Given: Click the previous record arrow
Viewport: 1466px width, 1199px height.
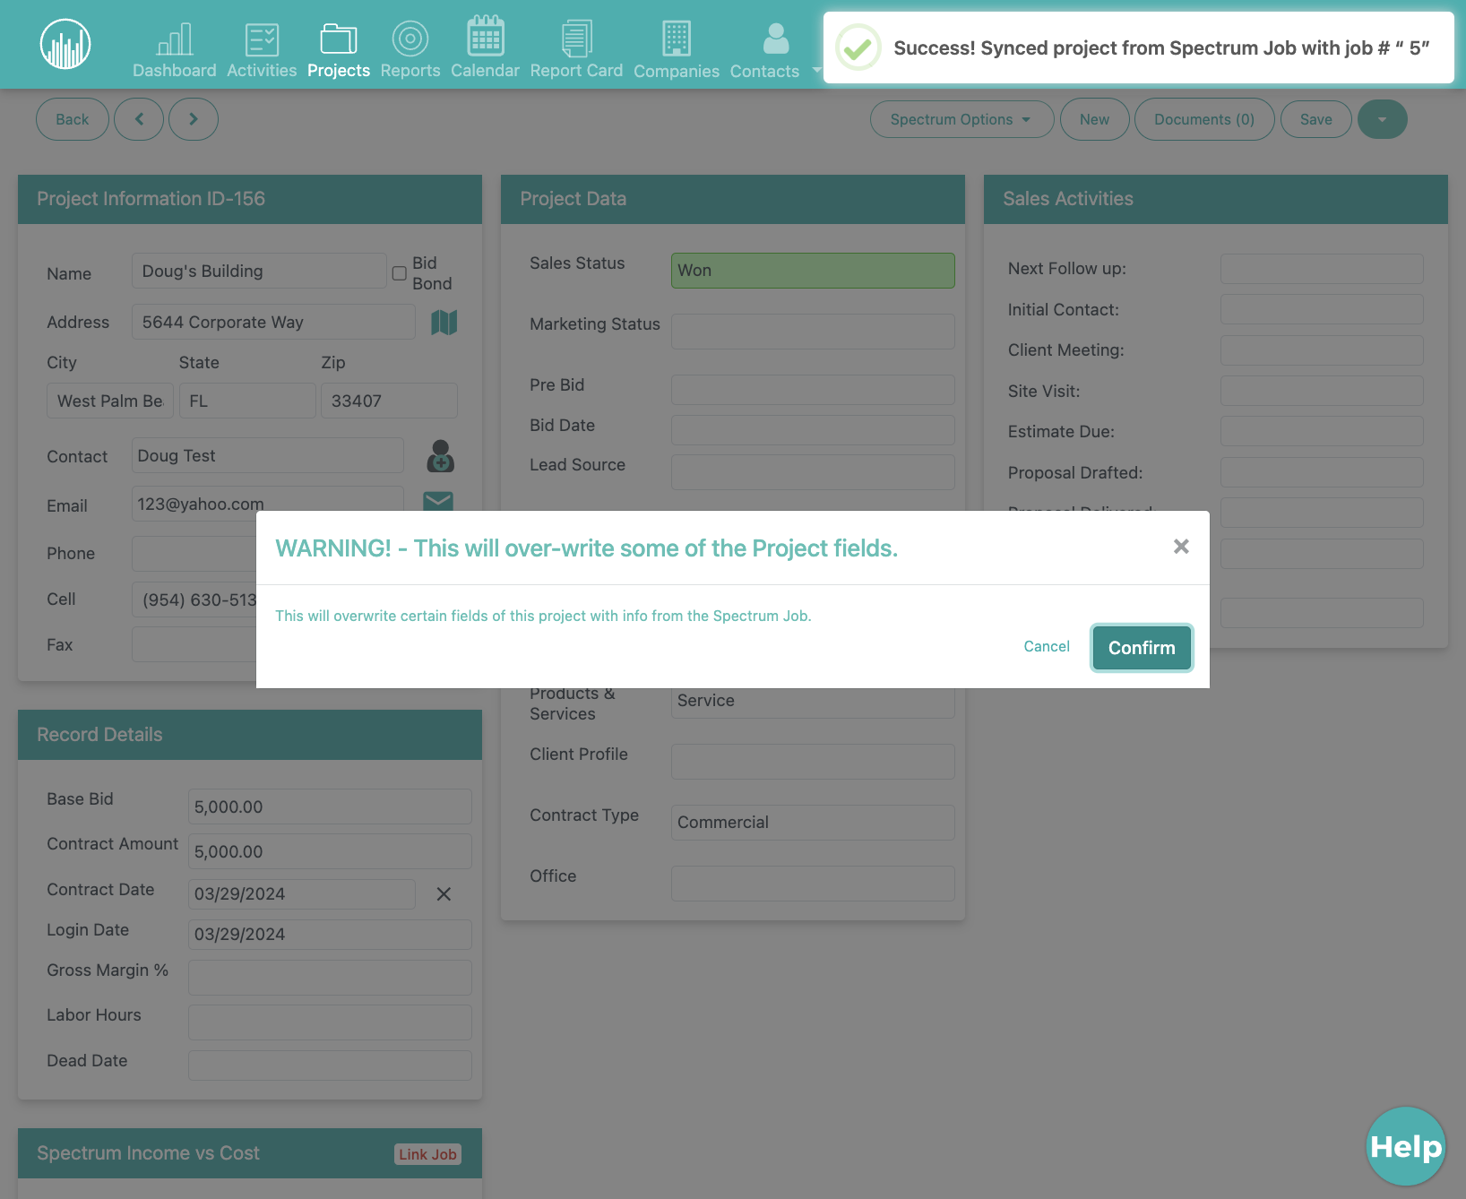Looking at the screenshot, I should pos(139,119).
